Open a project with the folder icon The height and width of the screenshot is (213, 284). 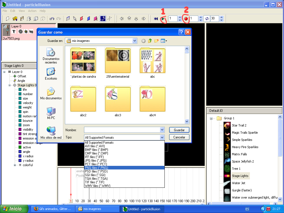(x=15, y=19)
